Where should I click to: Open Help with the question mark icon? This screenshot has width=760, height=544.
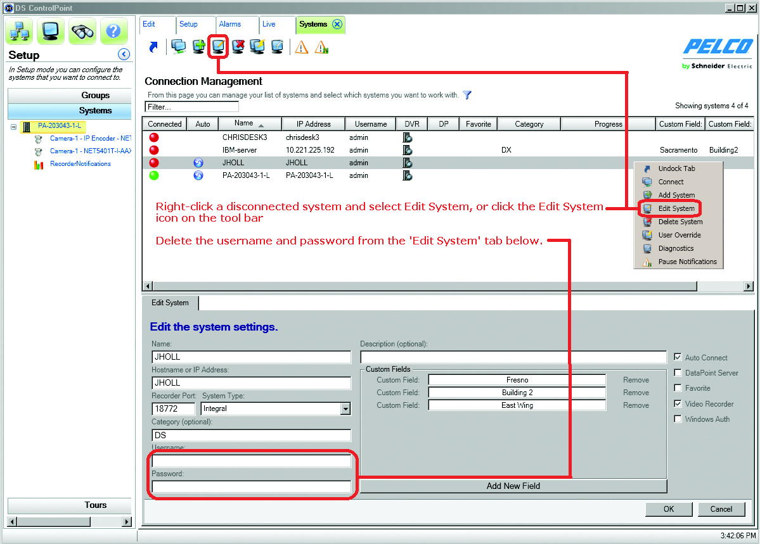point(114,30)
